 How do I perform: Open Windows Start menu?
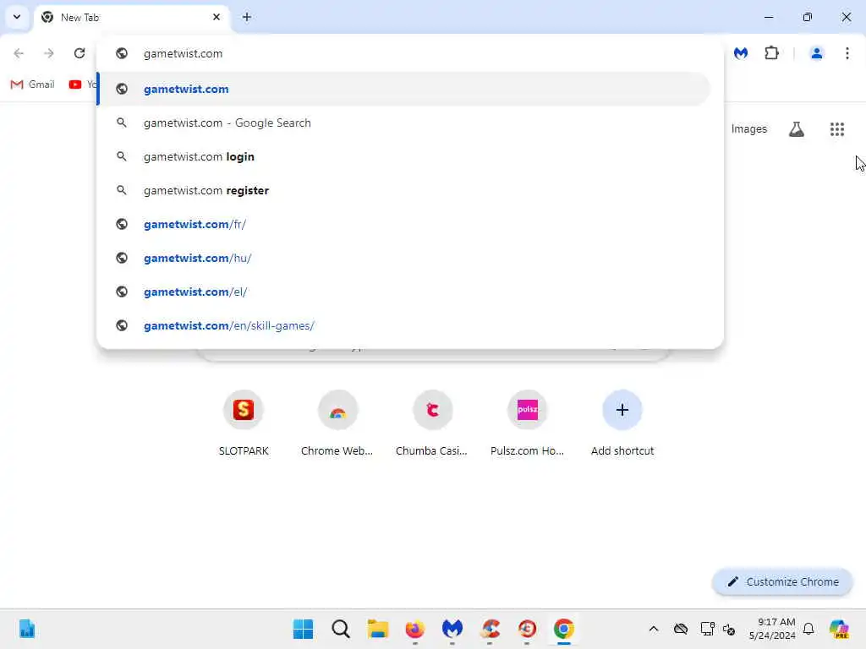[x=303, y=629]
